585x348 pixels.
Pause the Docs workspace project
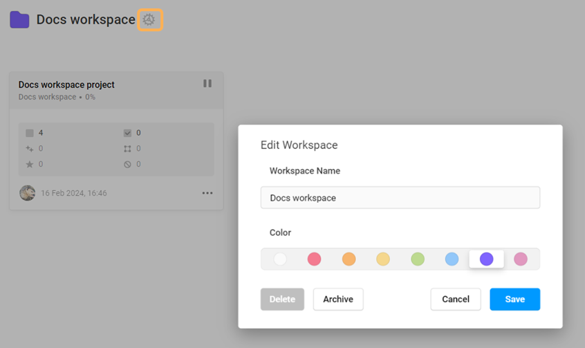(207, 84)
